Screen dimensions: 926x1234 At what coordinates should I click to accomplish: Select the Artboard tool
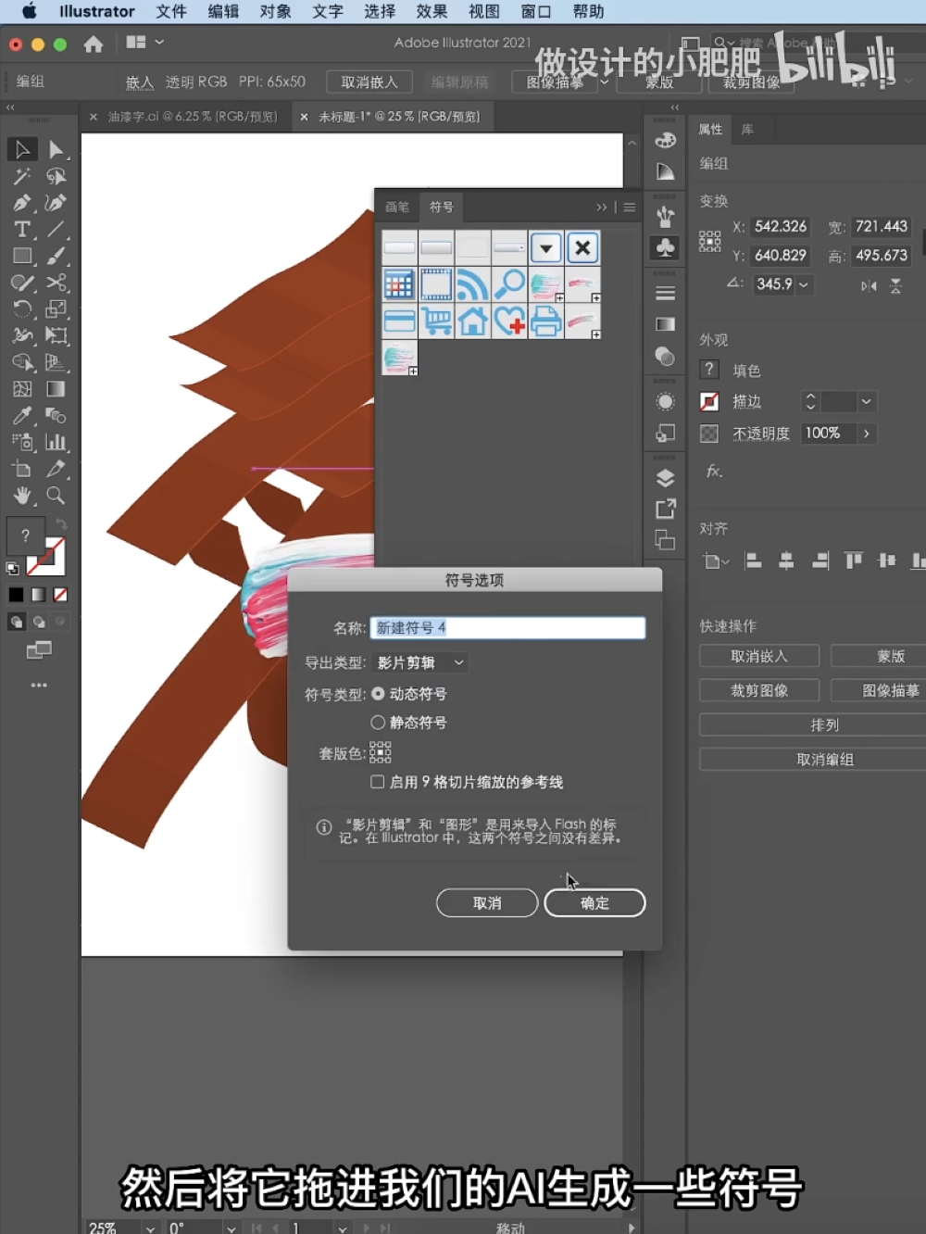tap(22, 469)
